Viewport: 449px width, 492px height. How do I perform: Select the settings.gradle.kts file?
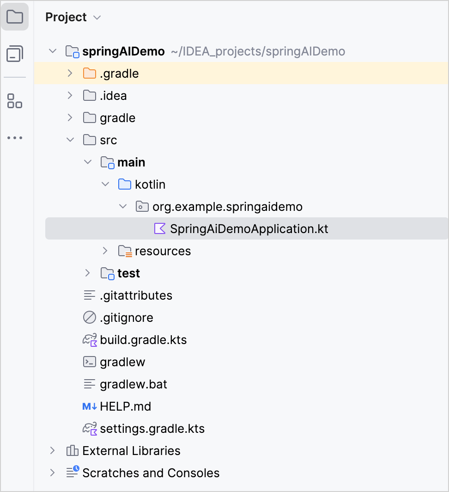pyautogui.click(x=153, y=429)
